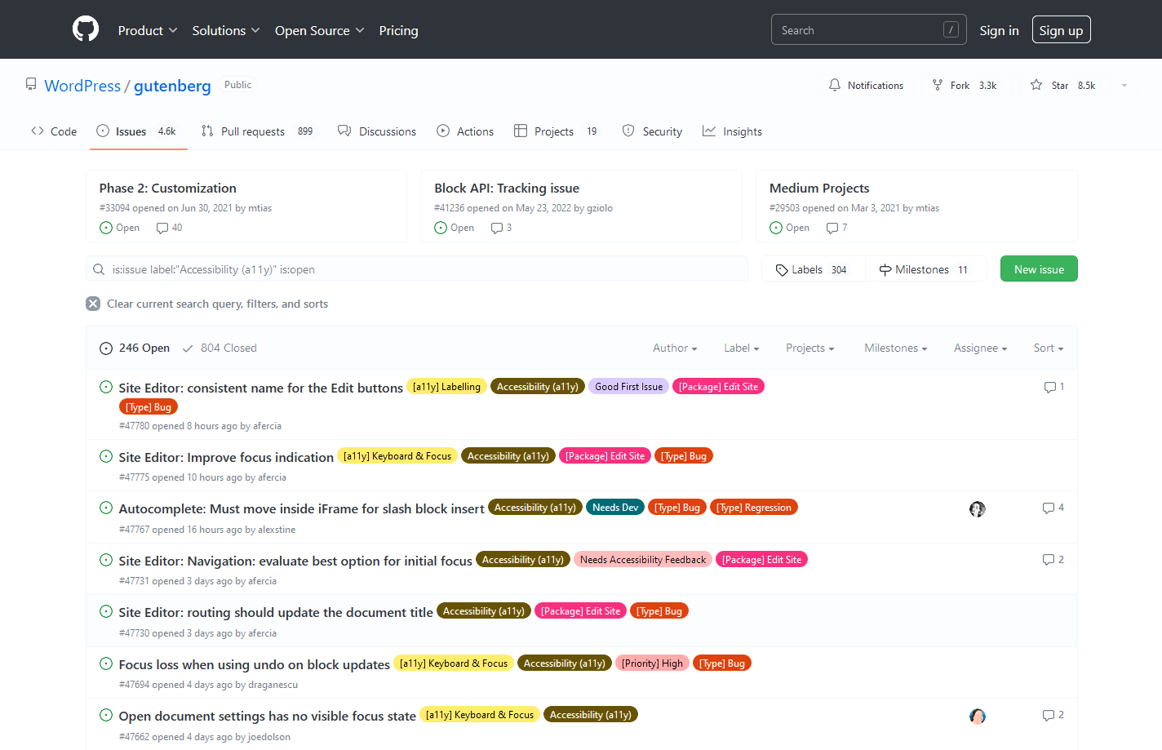The width and height of the screenshot is (1162, 750).
Task: Click assignee avatar on 'Open document settings' issue
Action: (978, 717)
